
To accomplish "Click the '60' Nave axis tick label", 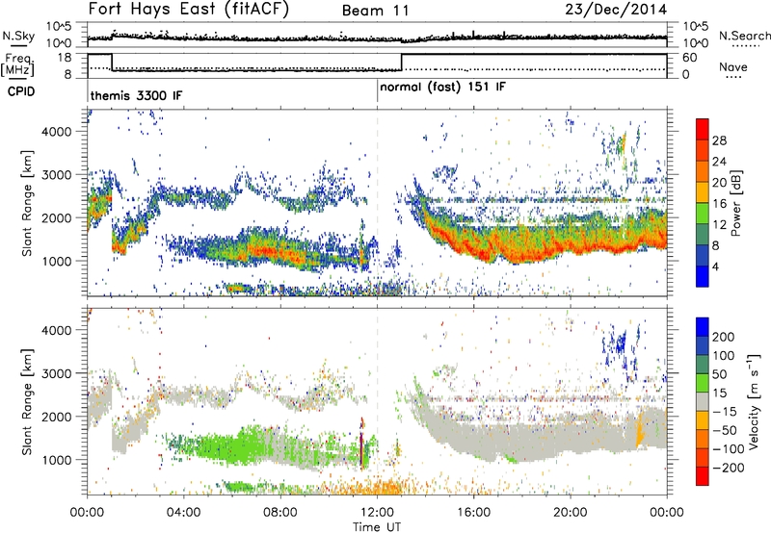I will pyautogui.click(x=690, y=58).
